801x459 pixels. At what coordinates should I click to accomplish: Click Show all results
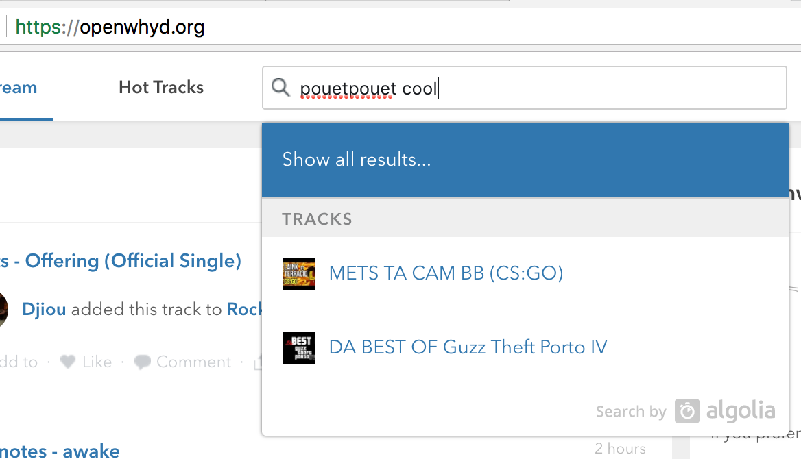(357, 160)
